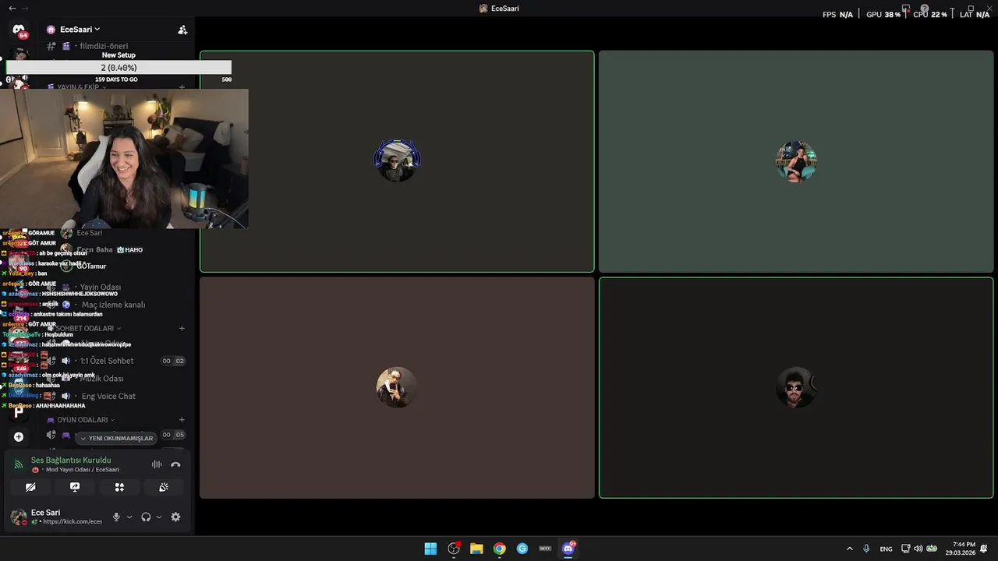Open the Windows notifications bell
Image resolution: width=998 pixels, height=561 pixels.
[x=984, y=549]
